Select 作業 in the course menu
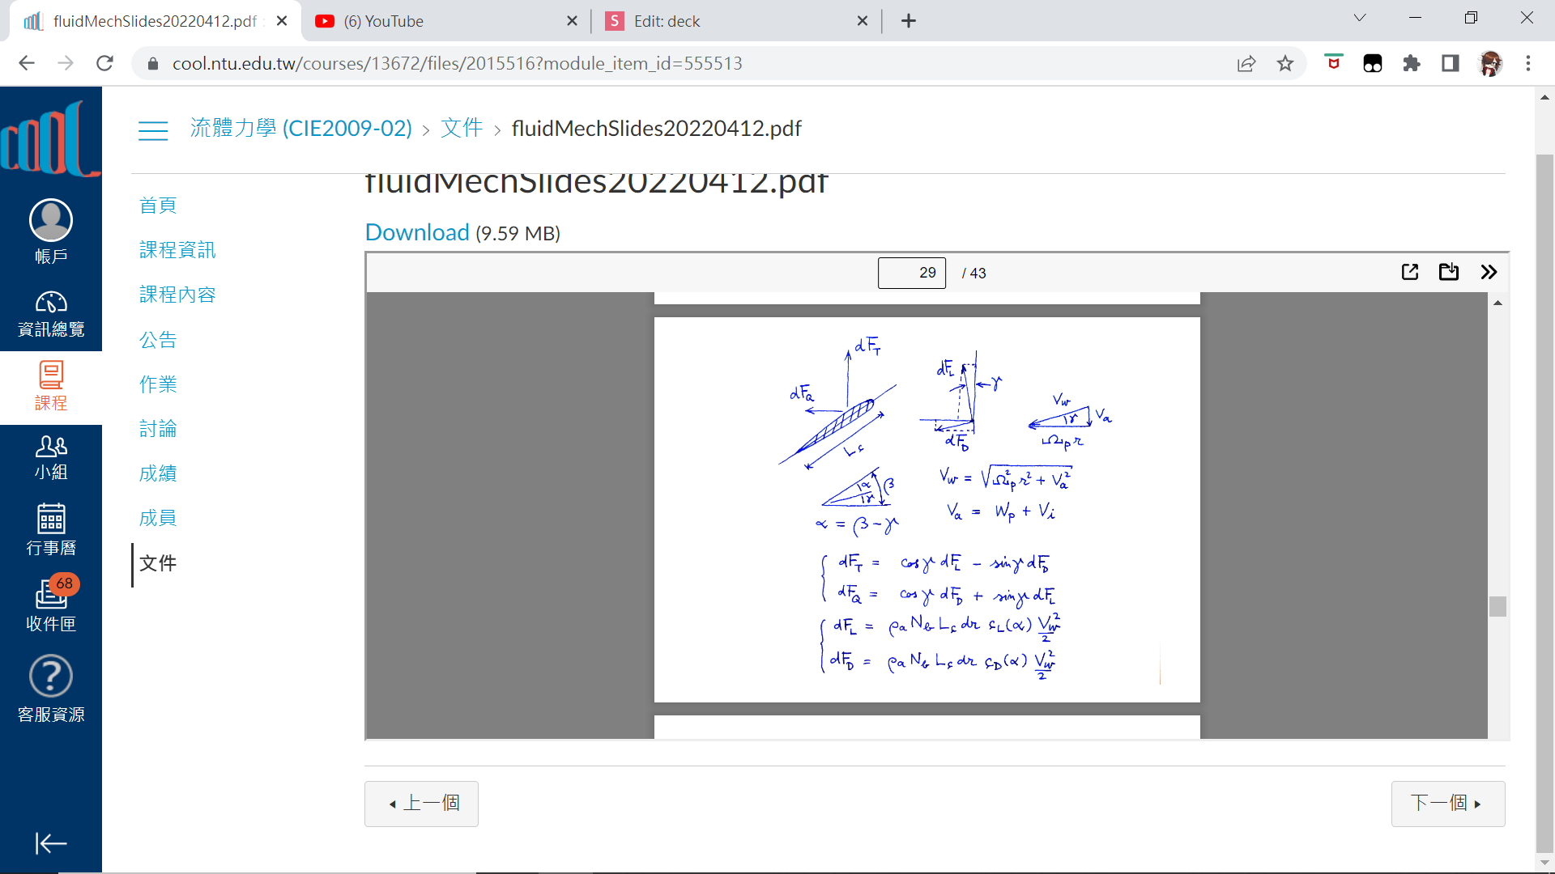 click(x=158, y=384)
